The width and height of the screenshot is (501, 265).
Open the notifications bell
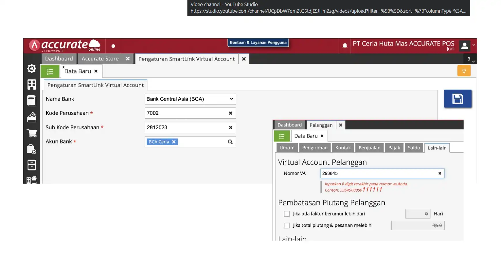click(345, 46)
